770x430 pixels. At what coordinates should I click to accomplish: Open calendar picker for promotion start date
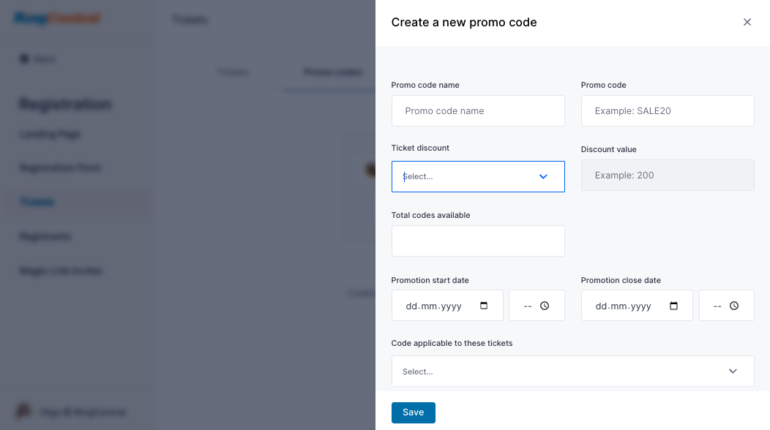point(484,306)
